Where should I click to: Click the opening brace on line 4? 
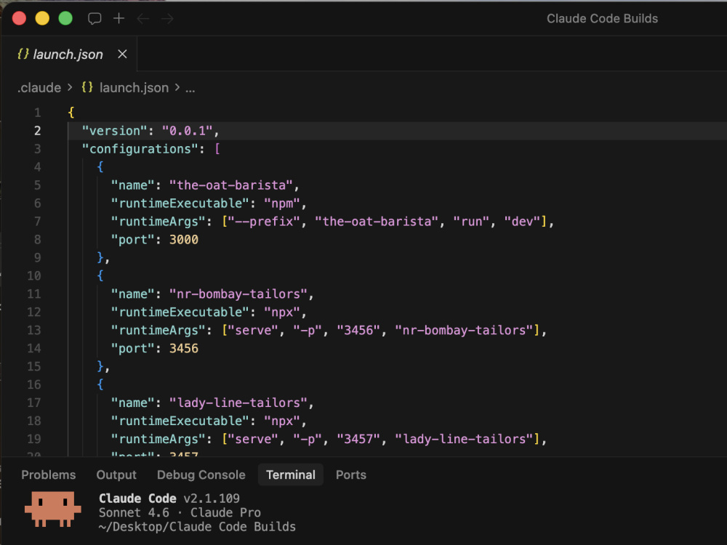pos(100,167)
